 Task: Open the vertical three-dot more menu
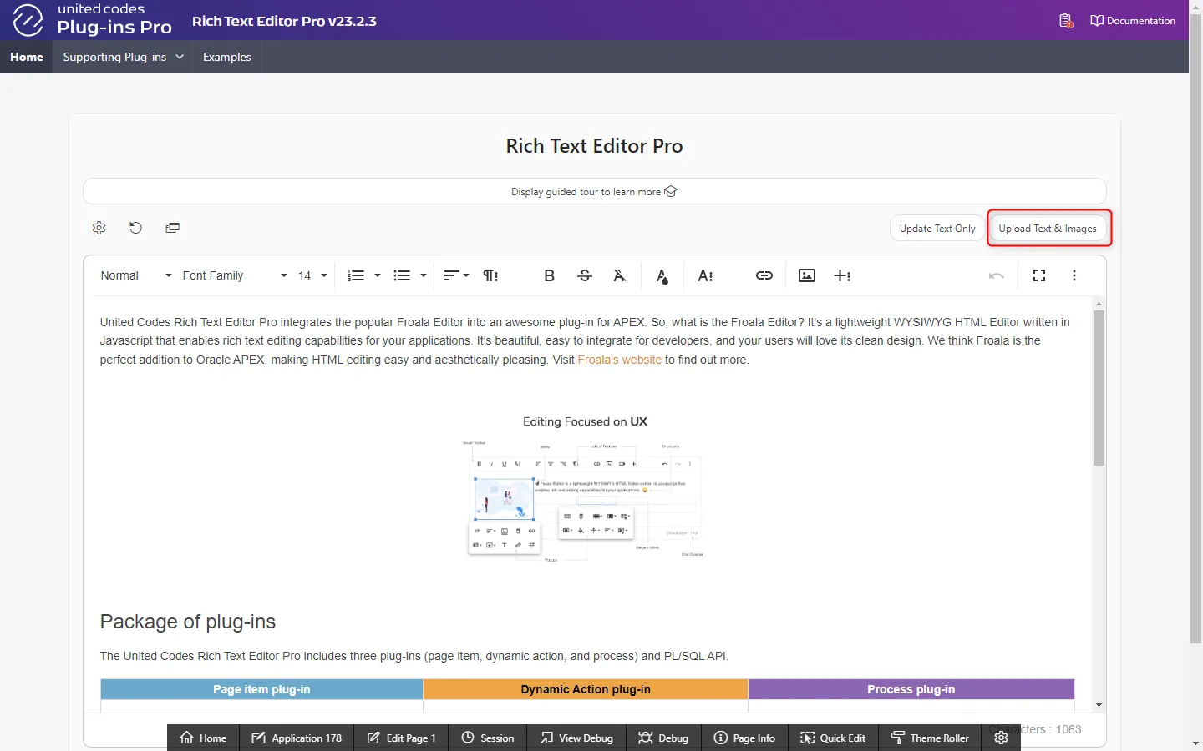pyautogui.click(x=1074, y=275)
